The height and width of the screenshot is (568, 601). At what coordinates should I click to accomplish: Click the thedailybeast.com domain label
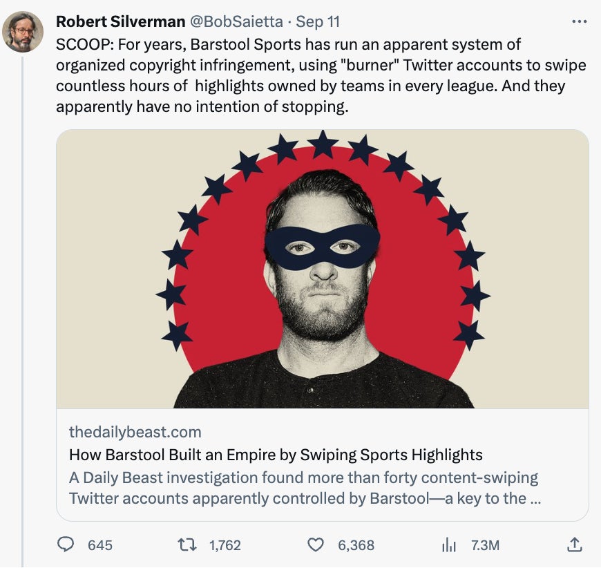[x=135, y=432]
